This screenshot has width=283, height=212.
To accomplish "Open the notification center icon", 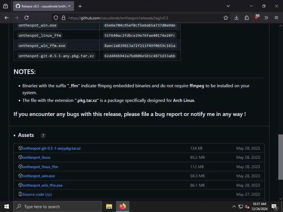I will point(274,207).
